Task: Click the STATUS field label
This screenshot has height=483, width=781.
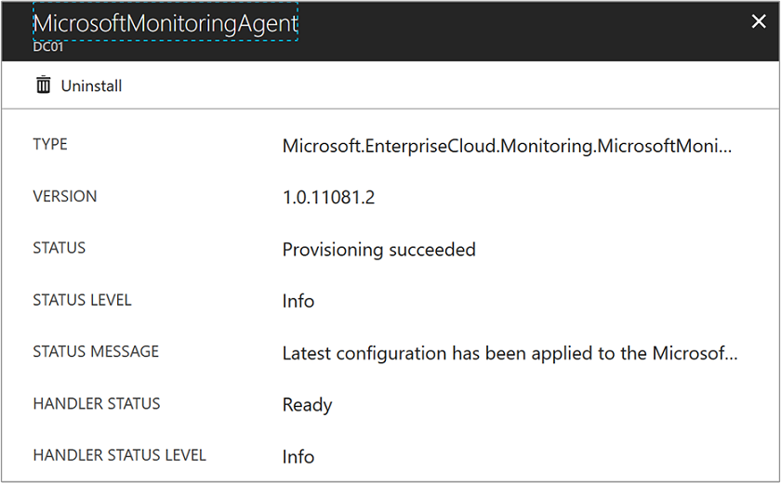Action: coord(59,248)
